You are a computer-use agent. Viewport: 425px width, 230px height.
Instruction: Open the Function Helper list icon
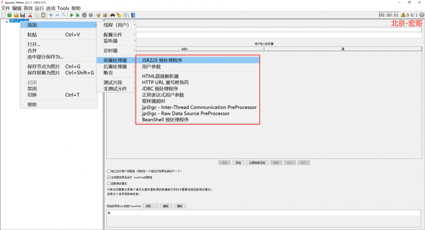tap(127, 15)
